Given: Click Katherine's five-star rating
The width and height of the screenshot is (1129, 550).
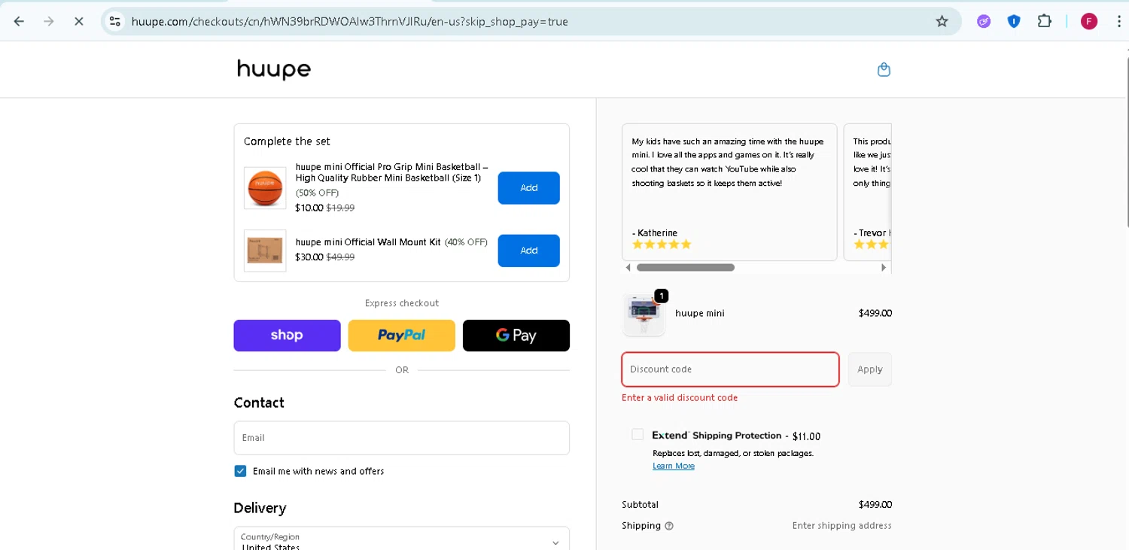Looking at the screenshot, I should click(662, 245).
